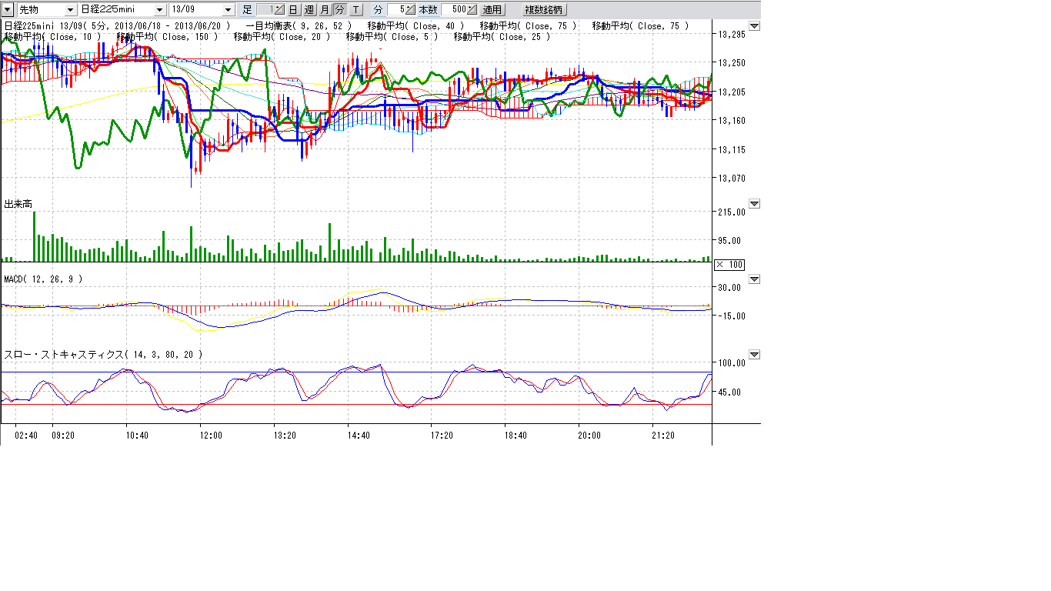Click the T tick chart button
This screenshot has height=591, width=1051.
click(x=355, y=10)
